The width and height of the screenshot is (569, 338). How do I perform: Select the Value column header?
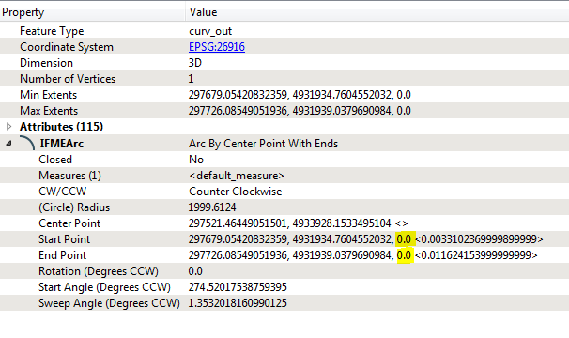point(203,12)
